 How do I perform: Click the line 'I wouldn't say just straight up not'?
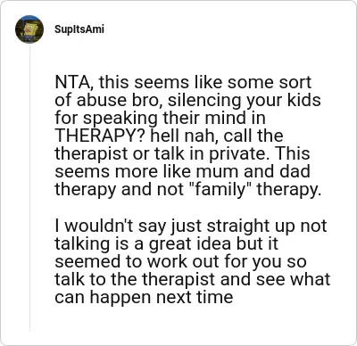[x=191, y=226]
